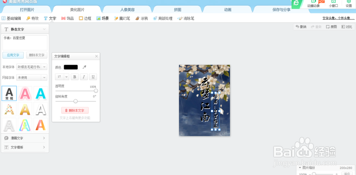Screen dimensions: 356x175
Task: Click the 撤销 undo button
Action: [x=301, y=27]
